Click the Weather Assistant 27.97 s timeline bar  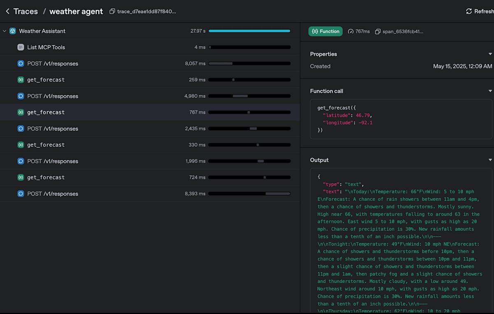tap(249, 31)
